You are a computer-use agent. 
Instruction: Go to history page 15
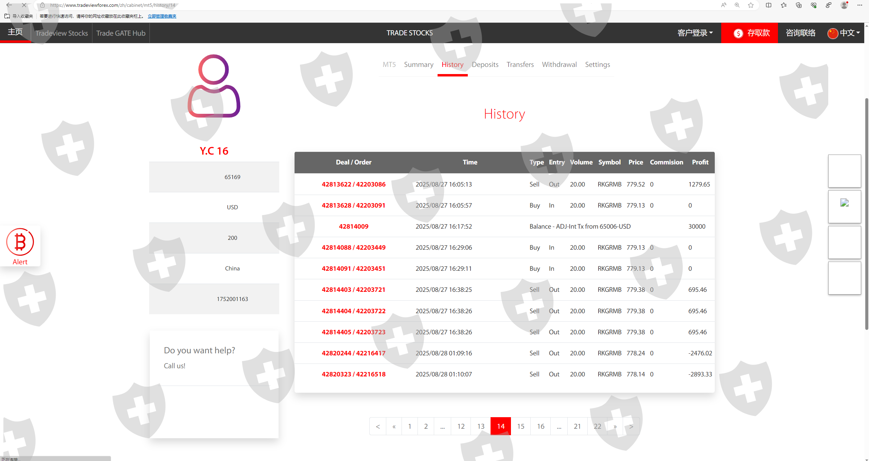pyautogui.click(x=520, y=426)
